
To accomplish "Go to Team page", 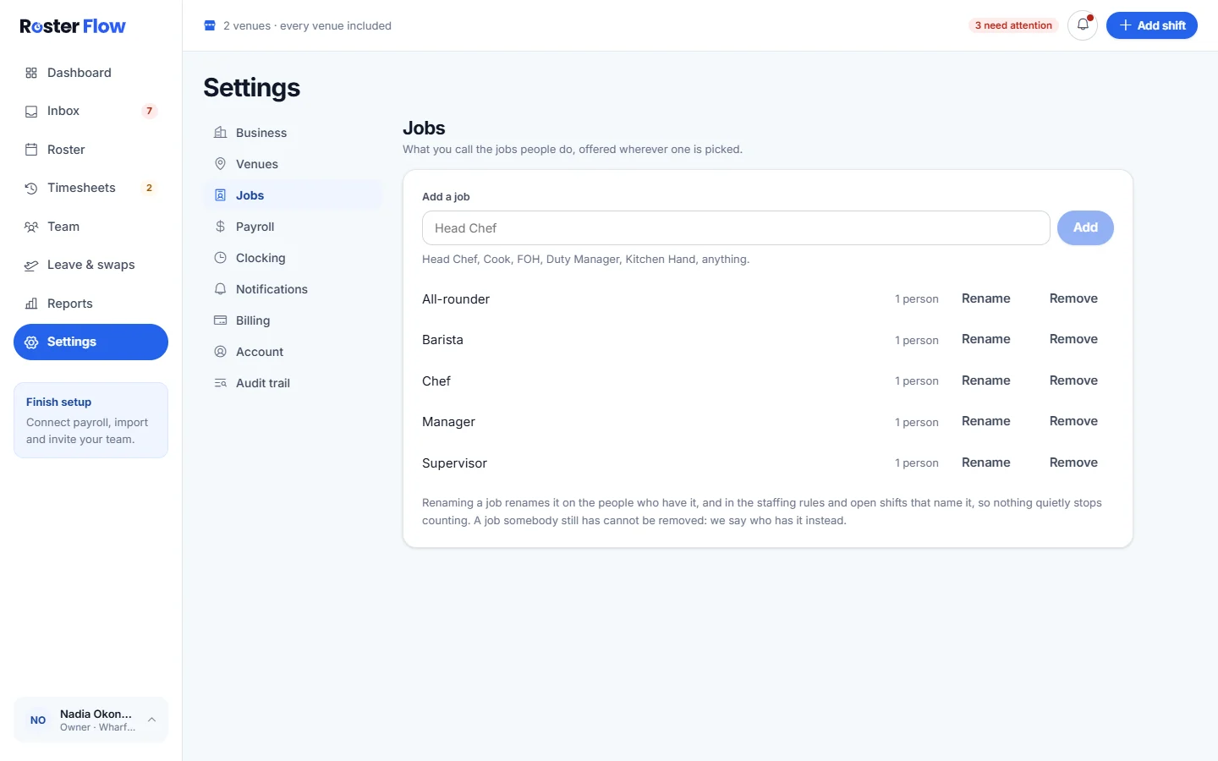I will (91, 227).
